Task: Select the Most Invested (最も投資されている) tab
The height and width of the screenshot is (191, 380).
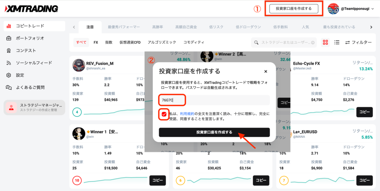Action: (x=339, y=27)
